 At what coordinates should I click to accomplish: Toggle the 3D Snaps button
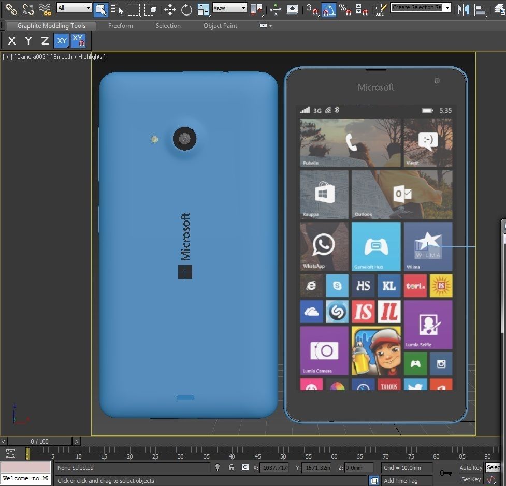click(312, 10)
